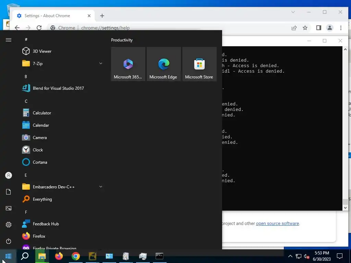
Task: Click console scrollbar down arrow
Action: [x=345, y=208]
